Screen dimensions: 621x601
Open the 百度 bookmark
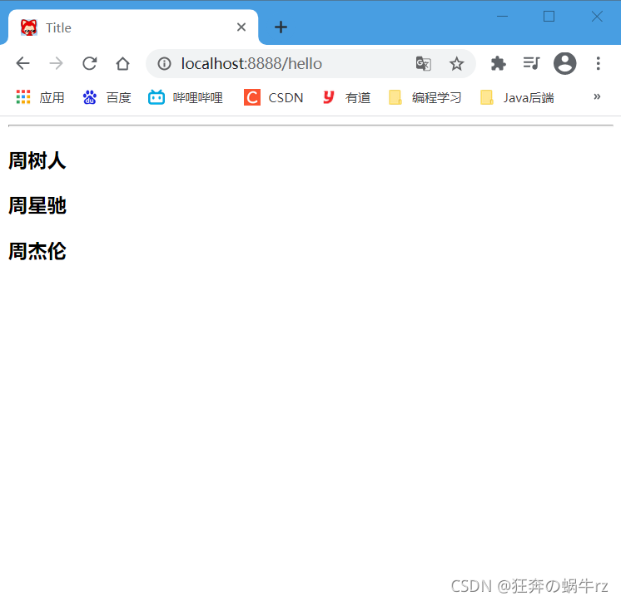[107, 97]
